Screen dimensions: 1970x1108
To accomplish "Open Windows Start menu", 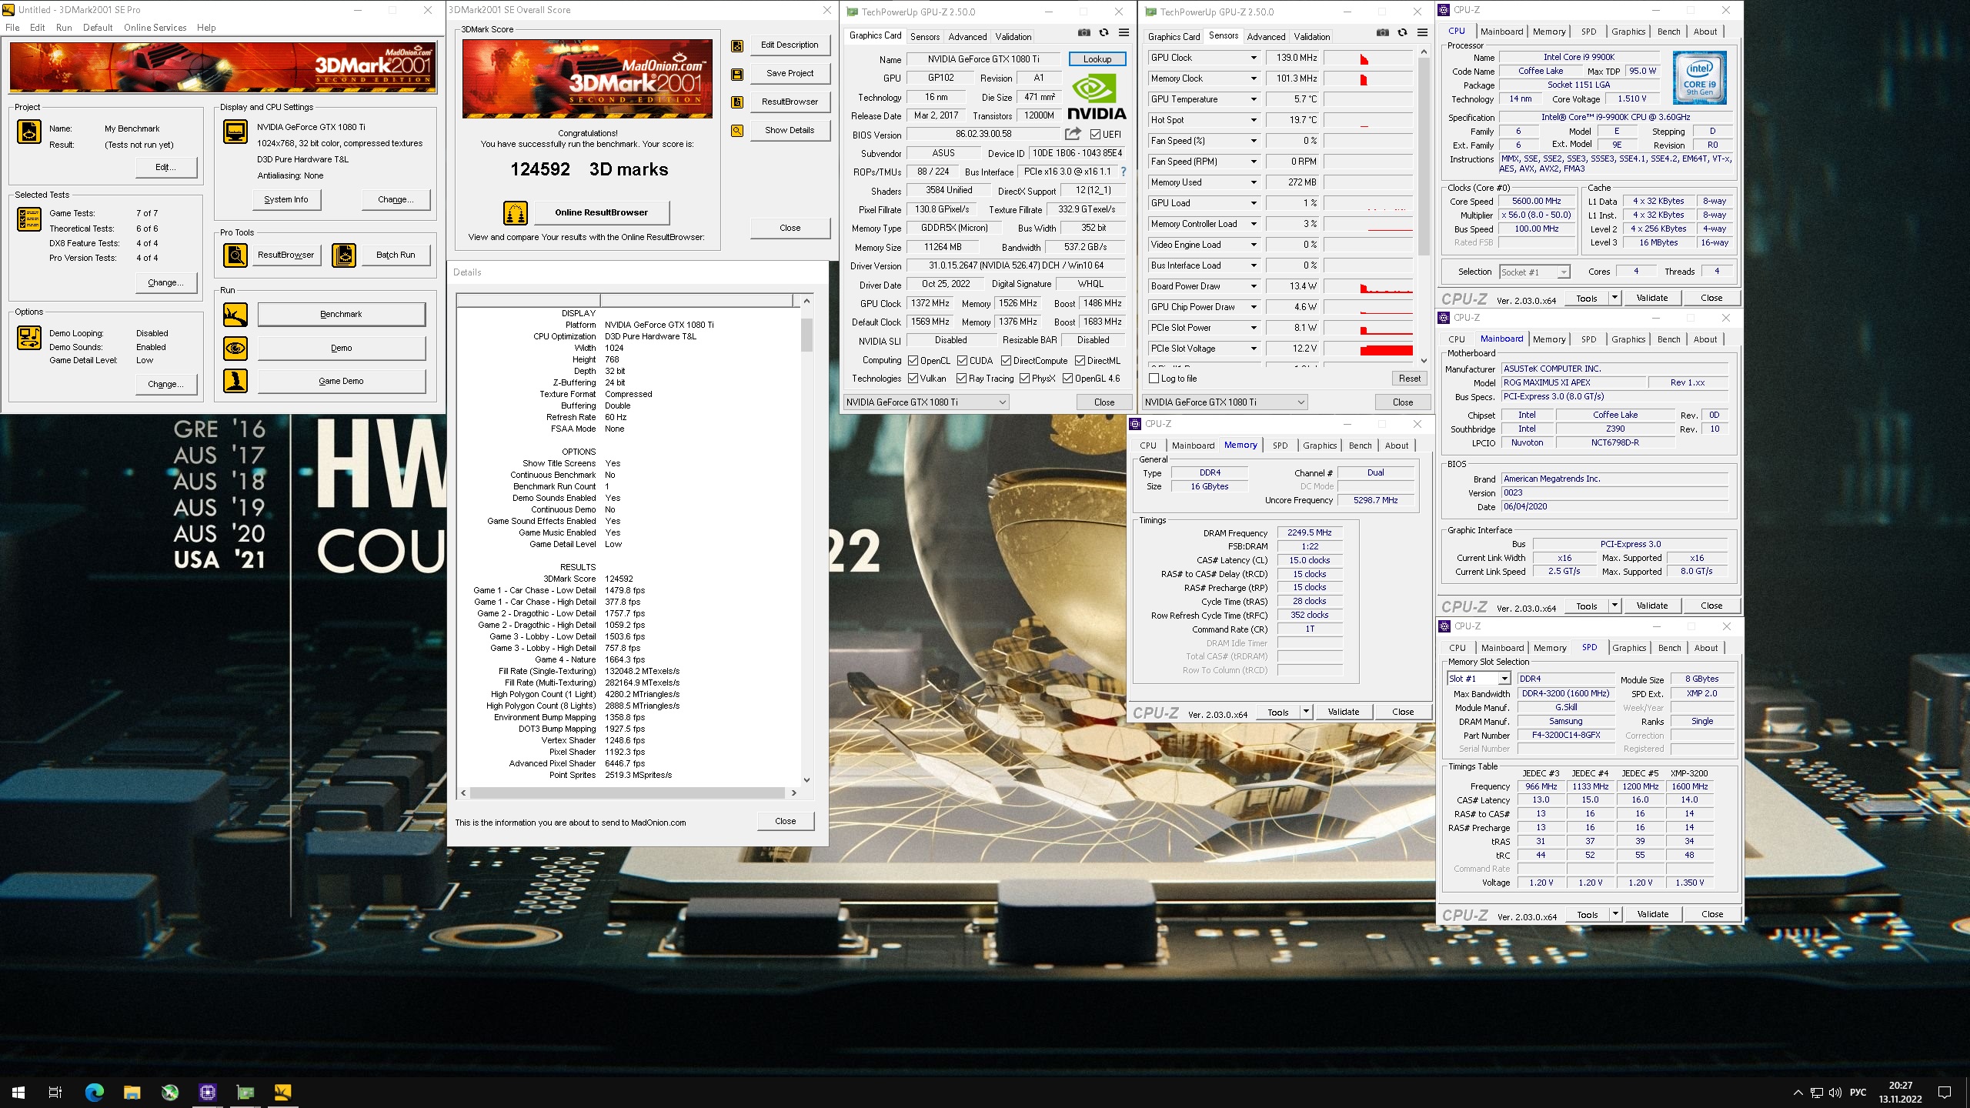I will click(x=18, y=1092).
